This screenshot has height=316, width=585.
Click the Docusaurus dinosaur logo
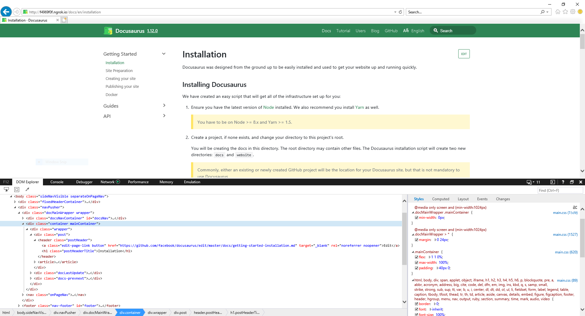[x=108, y=31]
